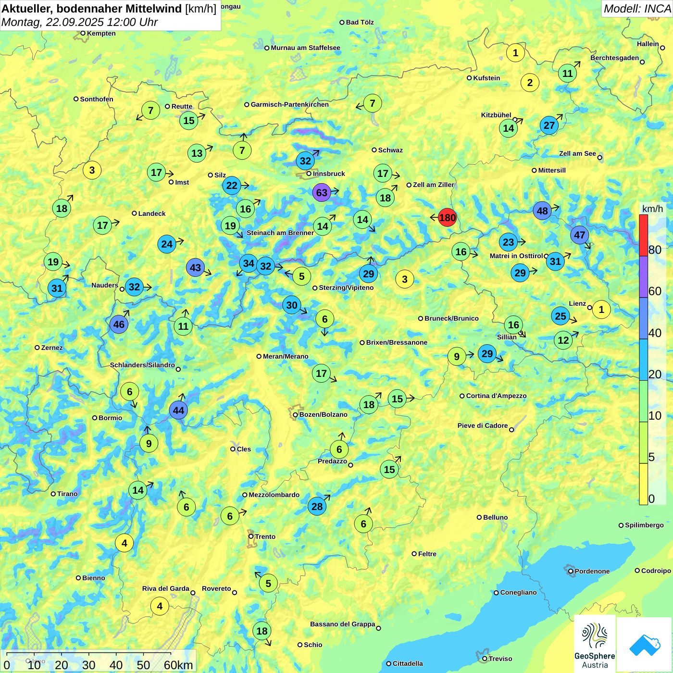
Task: Click the 24 km/h station marker
Action: point(167,244)
